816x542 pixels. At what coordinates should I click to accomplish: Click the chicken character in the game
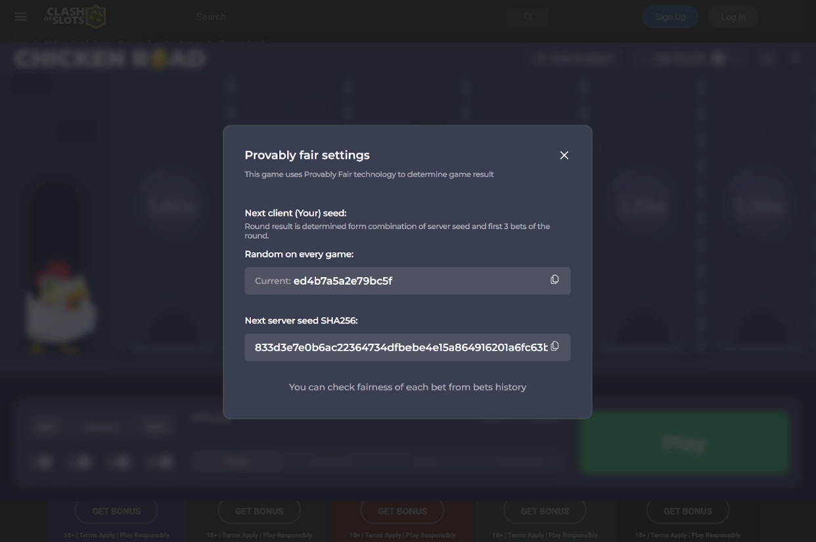pos(58,305)
